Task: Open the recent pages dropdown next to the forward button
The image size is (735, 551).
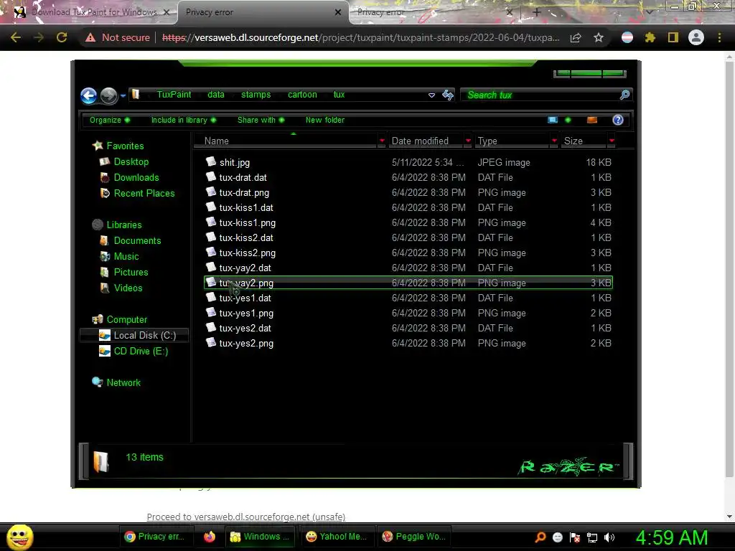Action: [x=123, y=95]
